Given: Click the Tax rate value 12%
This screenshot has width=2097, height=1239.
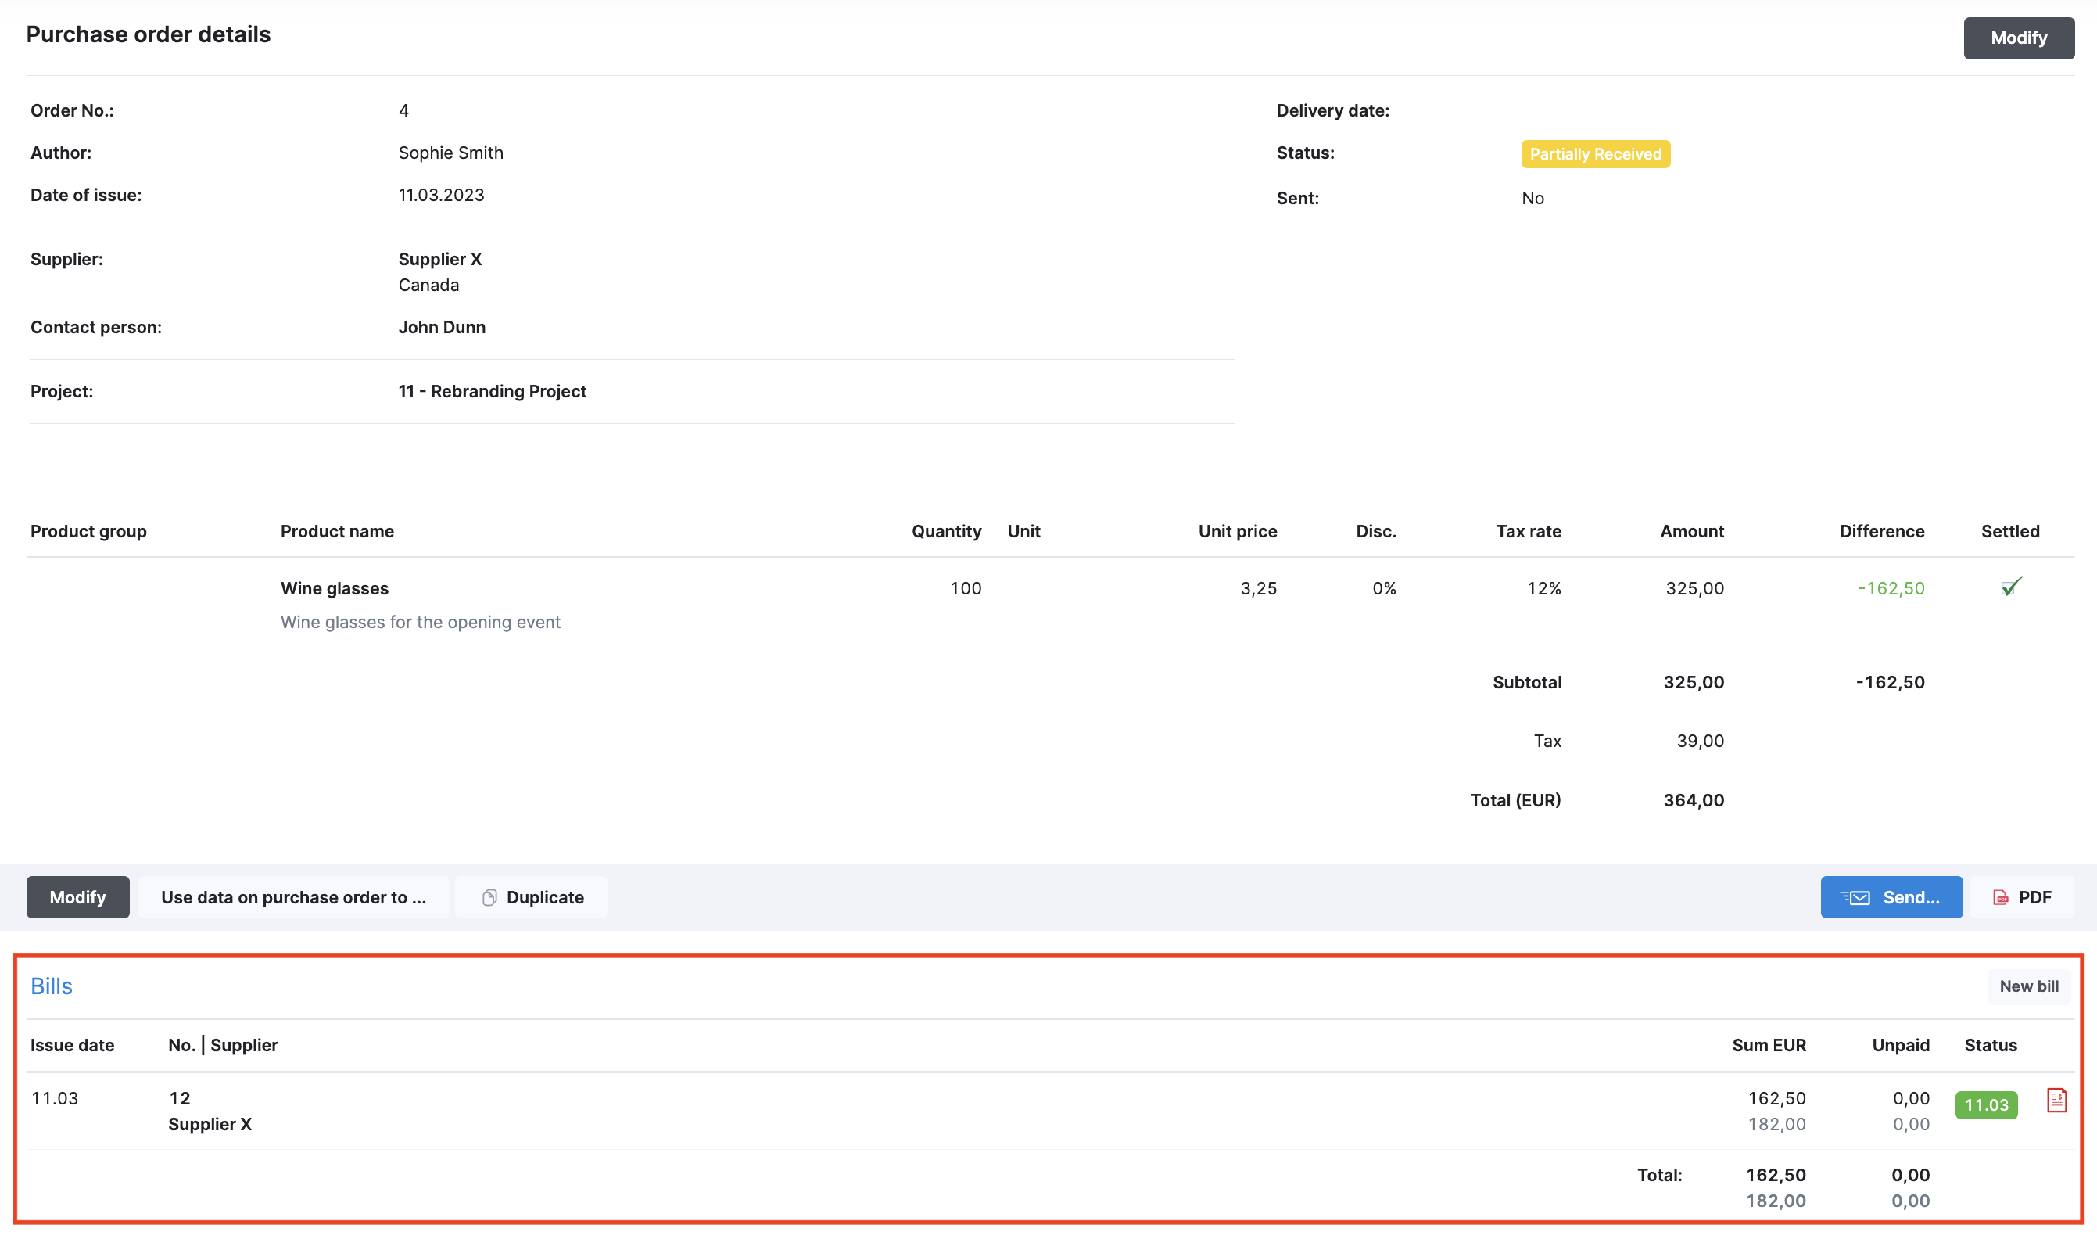Looking at the screenshot, I should [1543, 587].
